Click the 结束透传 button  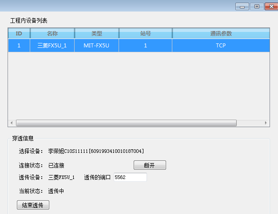[x=33, y=205]
